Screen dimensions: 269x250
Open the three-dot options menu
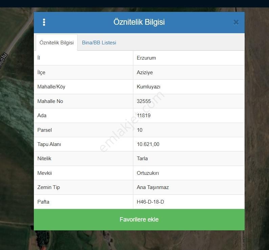[x=44, y=22]
